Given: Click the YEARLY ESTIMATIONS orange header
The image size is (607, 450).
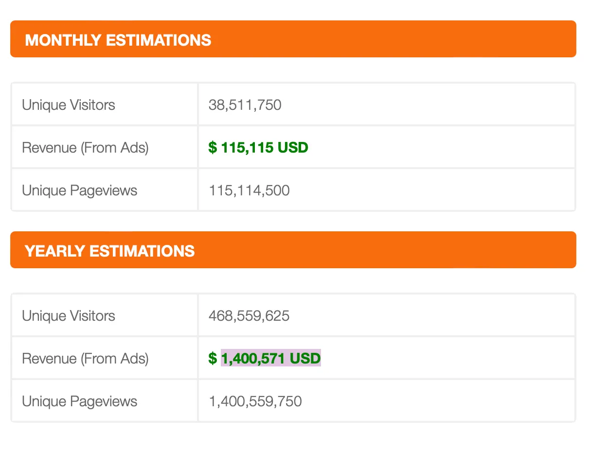Looking at the screenshot, I should click(110, 251).
